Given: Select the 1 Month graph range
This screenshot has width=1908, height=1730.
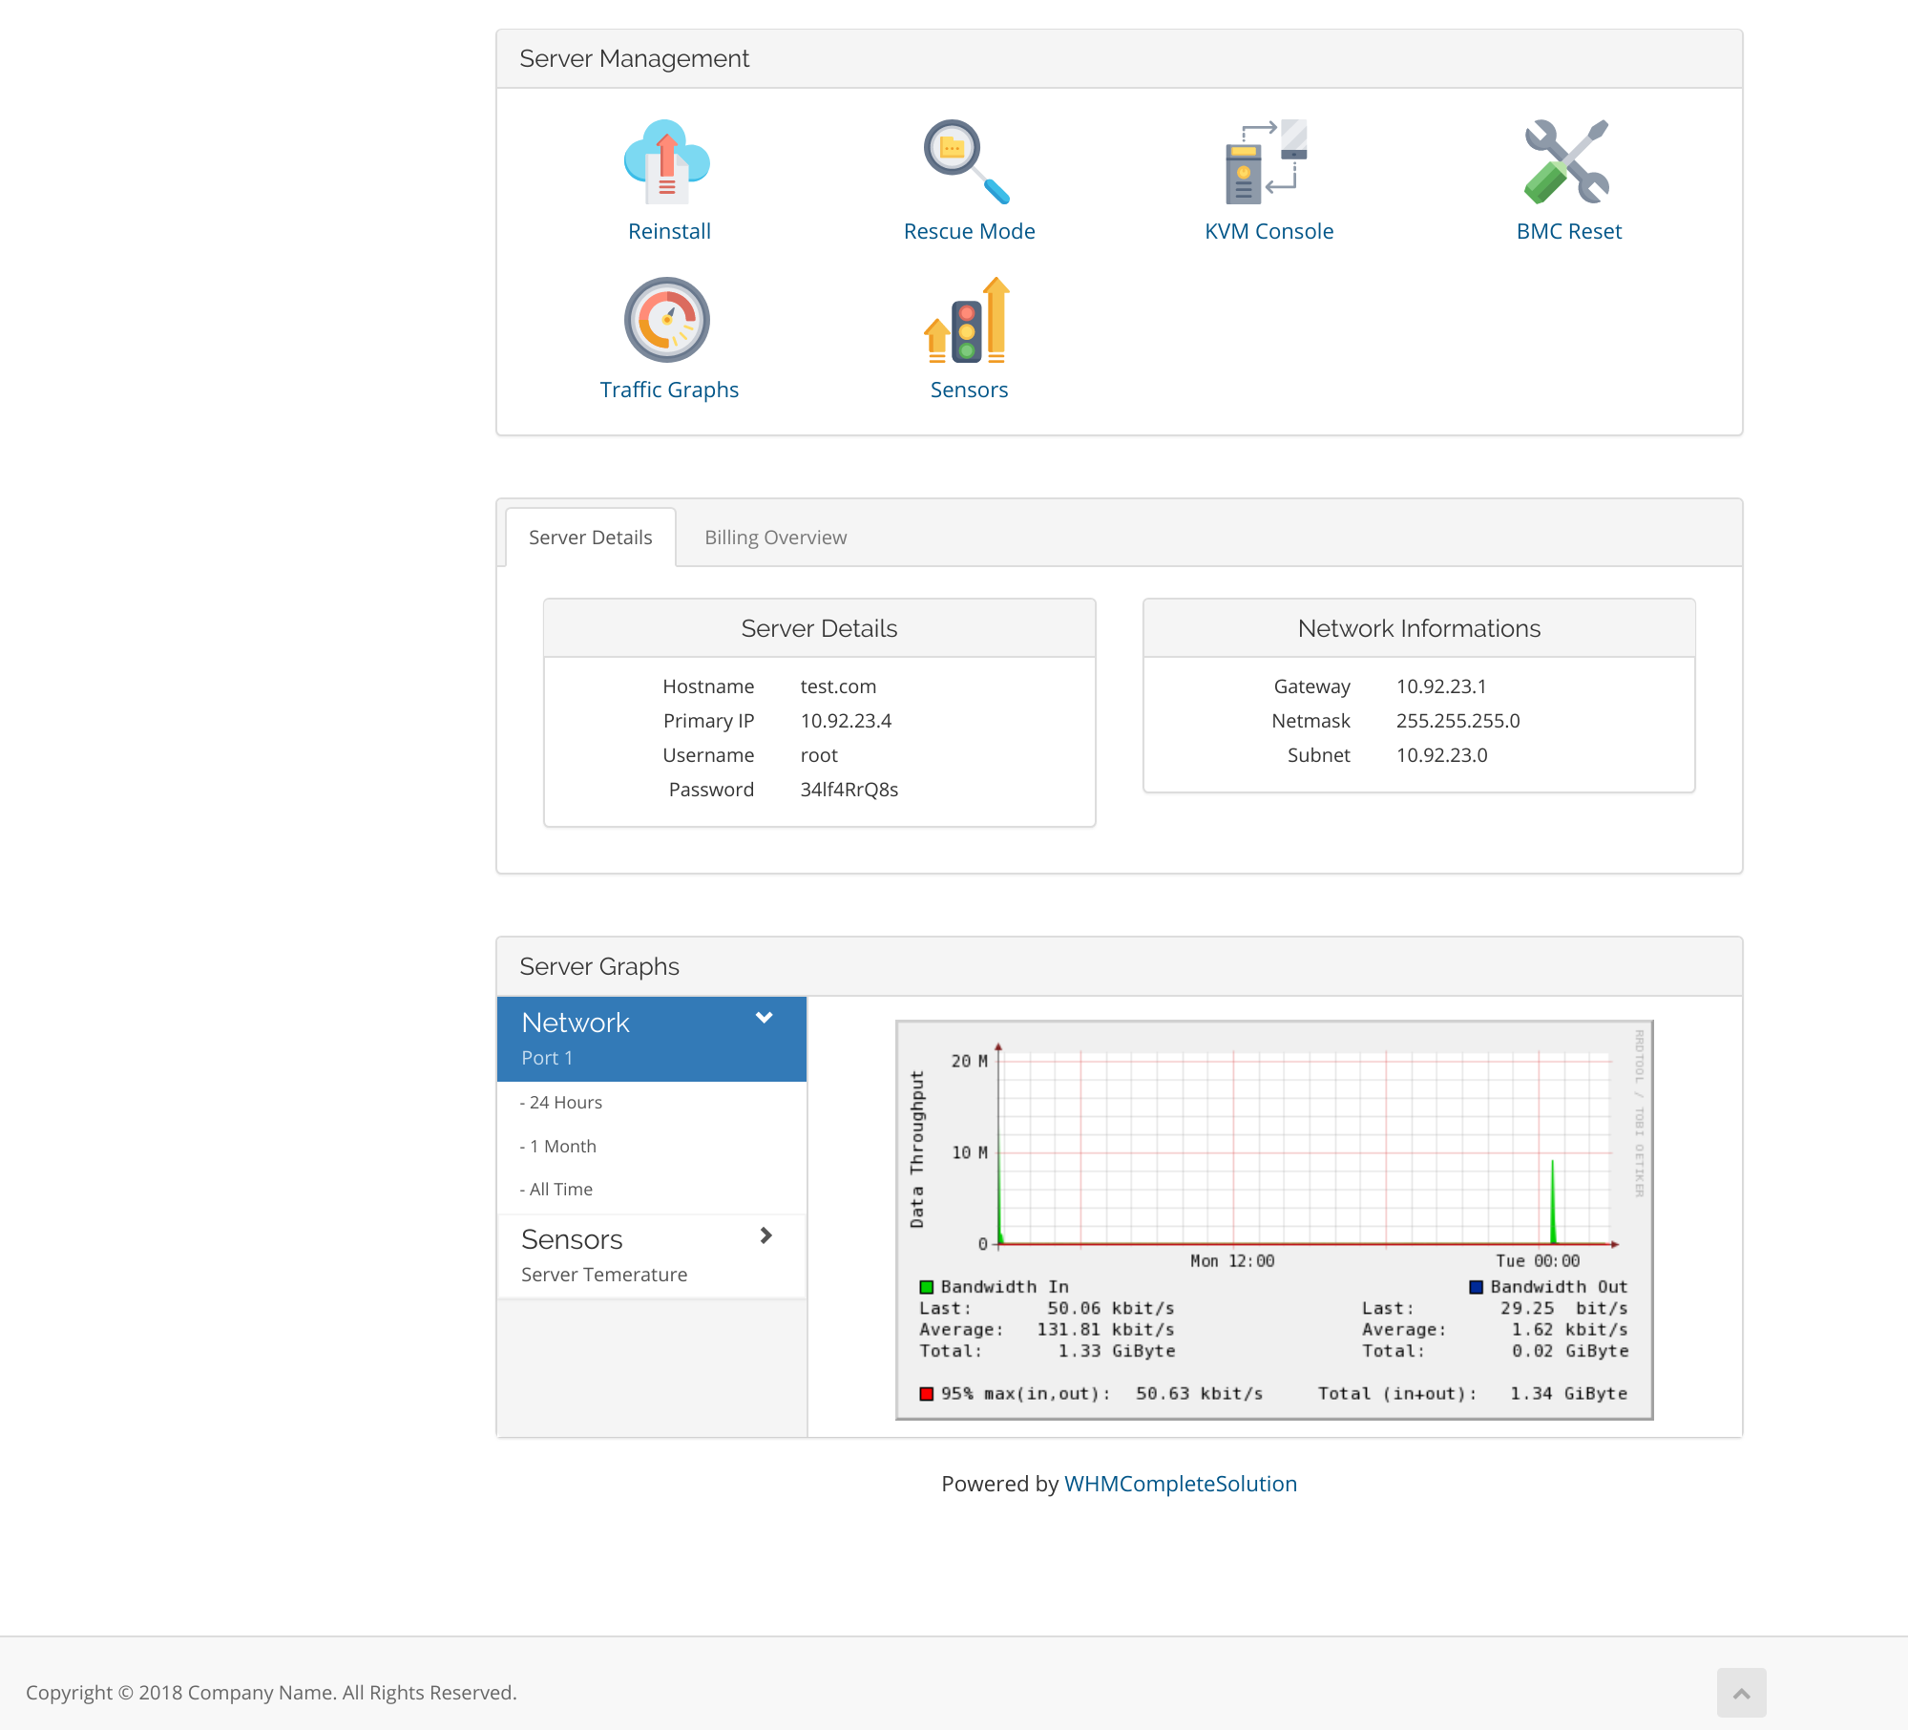Looking at the screenshot, I should (558, 1147).
